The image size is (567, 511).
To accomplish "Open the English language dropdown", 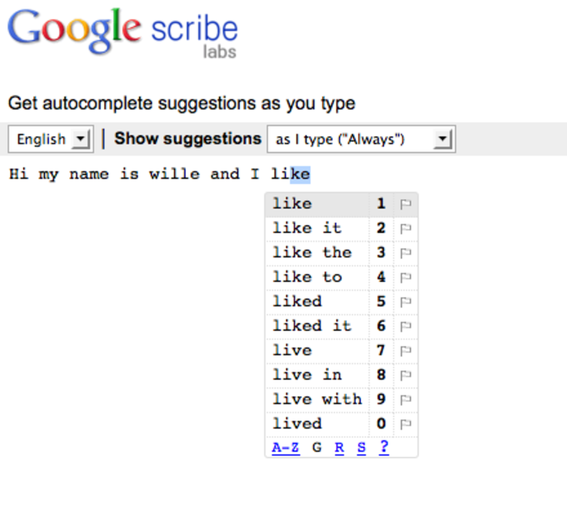I will (50, 139).
